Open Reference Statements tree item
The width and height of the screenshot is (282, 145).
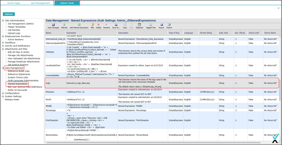point(19,74)
